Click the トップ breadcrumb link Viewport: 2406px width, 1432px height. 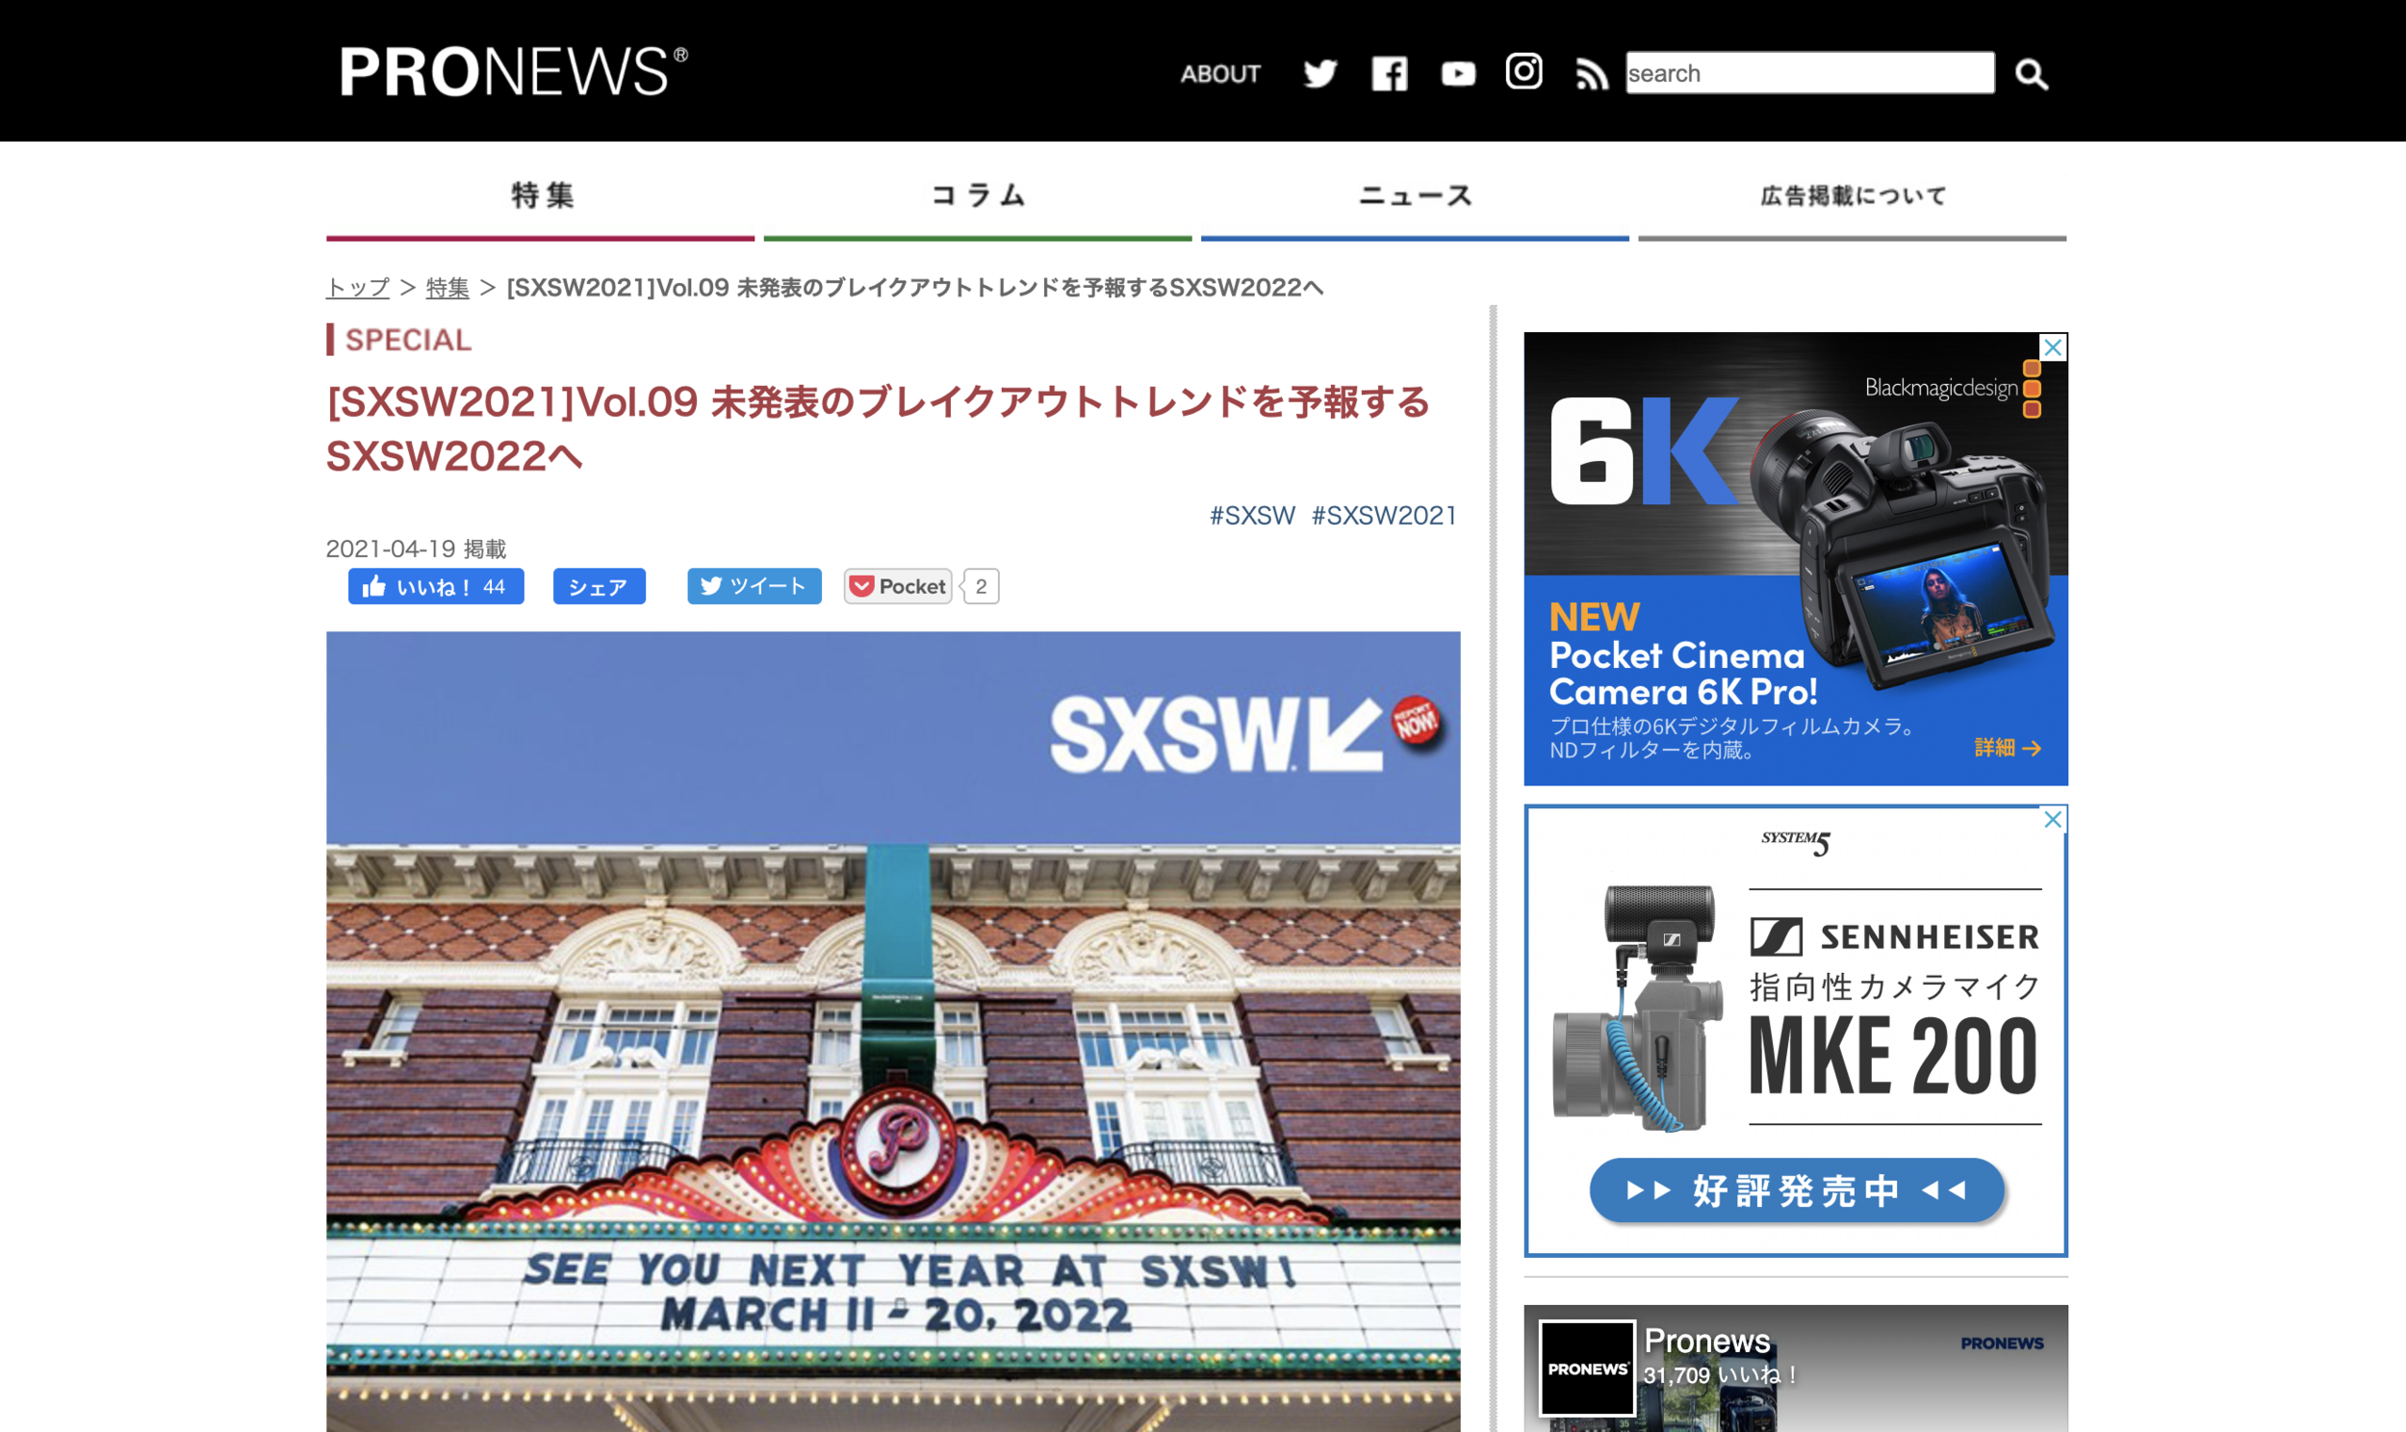tap(358, 288)
